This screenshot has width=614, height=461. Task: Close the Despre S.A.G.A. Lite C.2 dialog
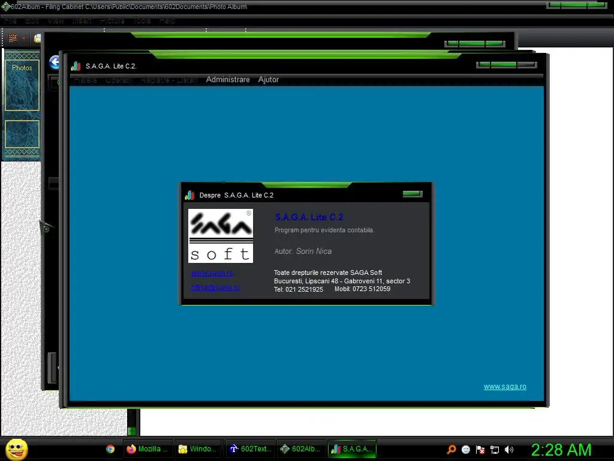[413, 193]
